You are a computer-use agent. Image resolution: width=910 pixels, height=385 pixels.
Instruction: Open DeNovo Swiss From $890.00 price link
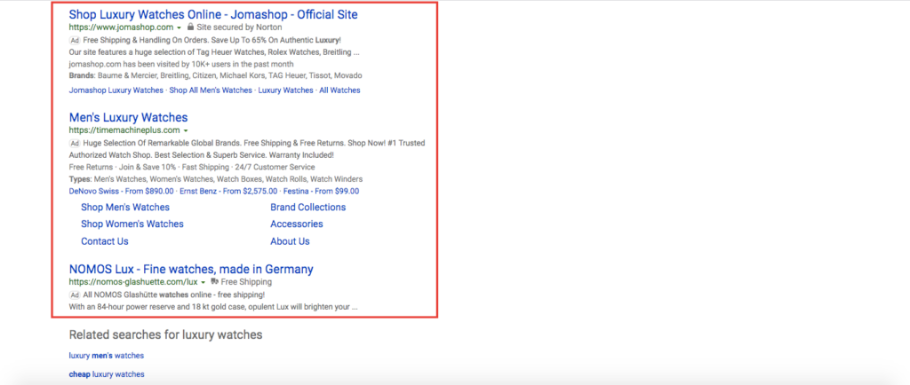(x=121, y=191)
